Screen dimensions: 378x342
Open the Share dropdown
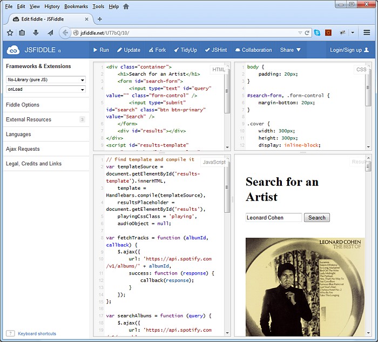point(290,50)
